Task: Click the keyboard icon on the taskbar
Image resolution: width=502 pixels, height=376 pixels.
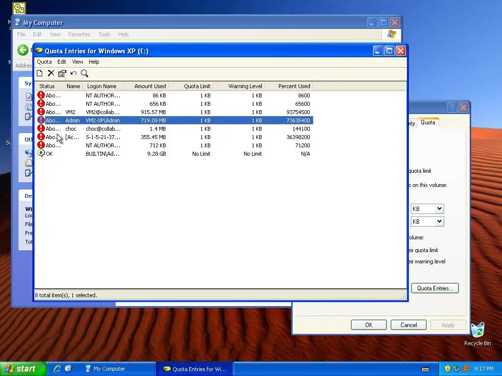Action: pyautogui.click(x=426, y=369)
